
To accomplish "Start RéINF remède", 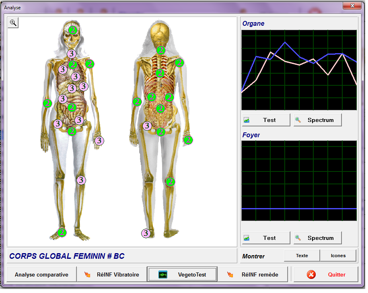I will pos(253,274).
